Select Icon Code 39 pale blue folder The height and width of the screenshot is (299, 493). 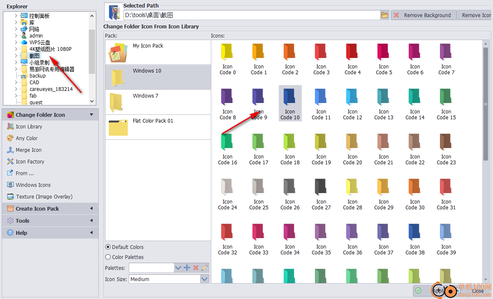[x=446, y=239]
